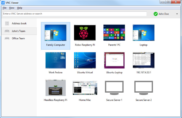Viewport: 182px width, 118px height.
Task: Click the "Headless Raspberry Pi" label
Action: tap(56, 100)
